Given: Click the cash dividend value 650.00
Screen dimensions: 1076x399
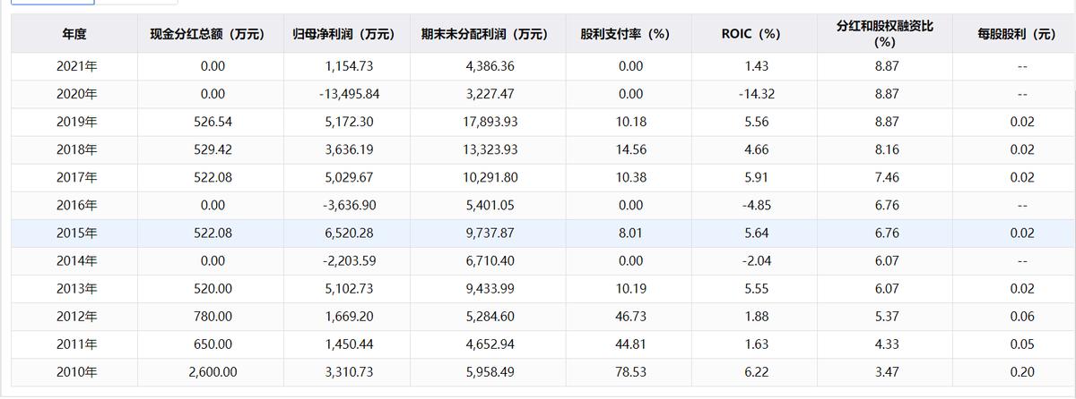Looking at the screenshot, I should click(213, 344).
